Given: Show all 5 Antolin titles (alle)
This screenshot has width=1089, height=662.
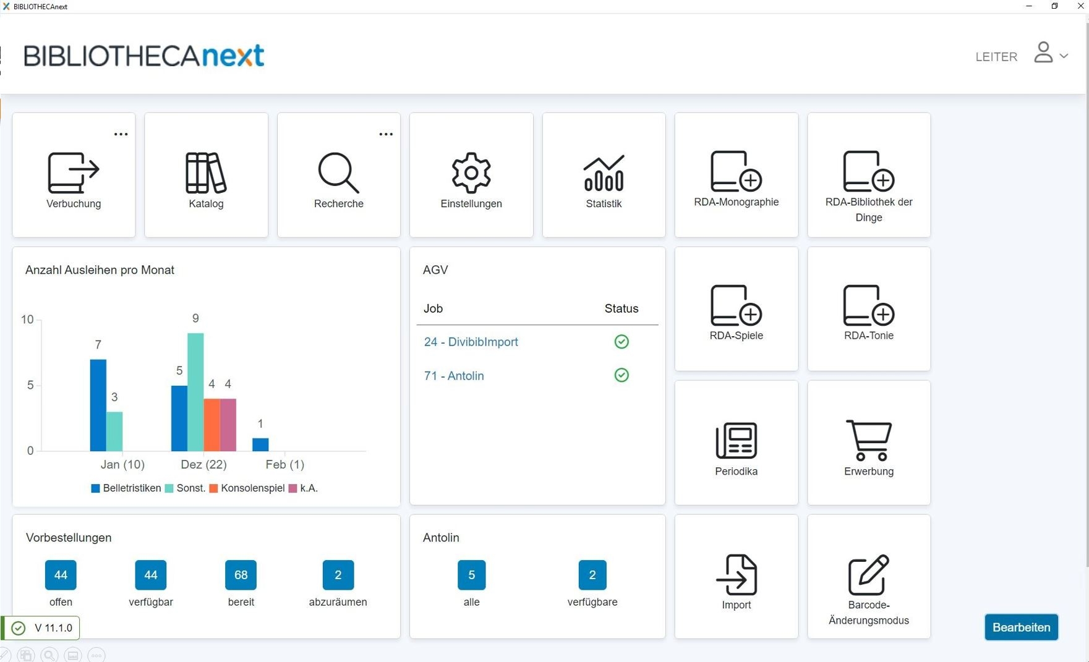Looking at the screenshot, I should [x=471, y=575].
